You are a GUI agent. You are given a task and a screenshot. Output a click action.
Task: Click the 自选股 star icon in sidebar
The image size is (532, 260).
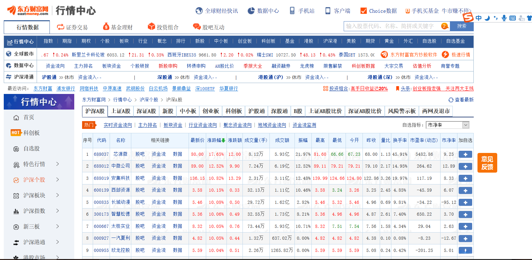point(16,149)
